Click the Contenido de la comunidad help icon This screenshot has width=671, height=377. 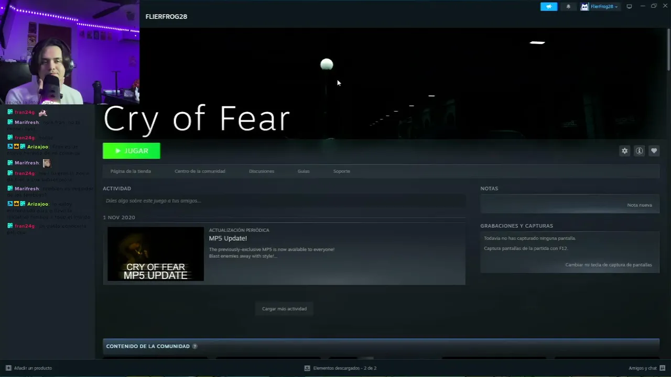pyautogui.click(x=194, y=346)
